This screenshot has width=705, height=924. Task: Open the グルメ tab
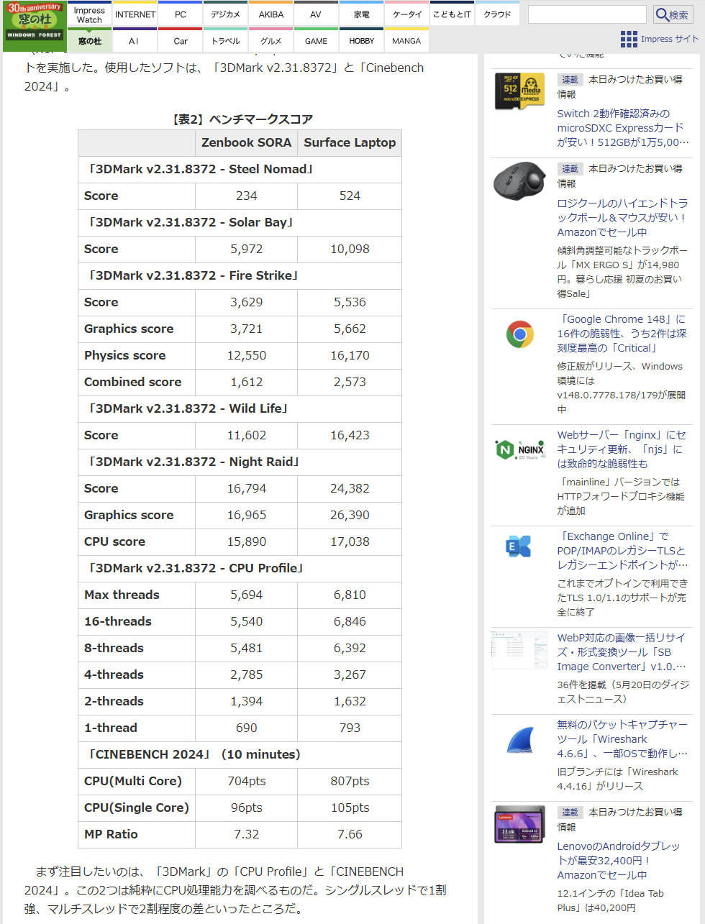(x=271, y=40)
